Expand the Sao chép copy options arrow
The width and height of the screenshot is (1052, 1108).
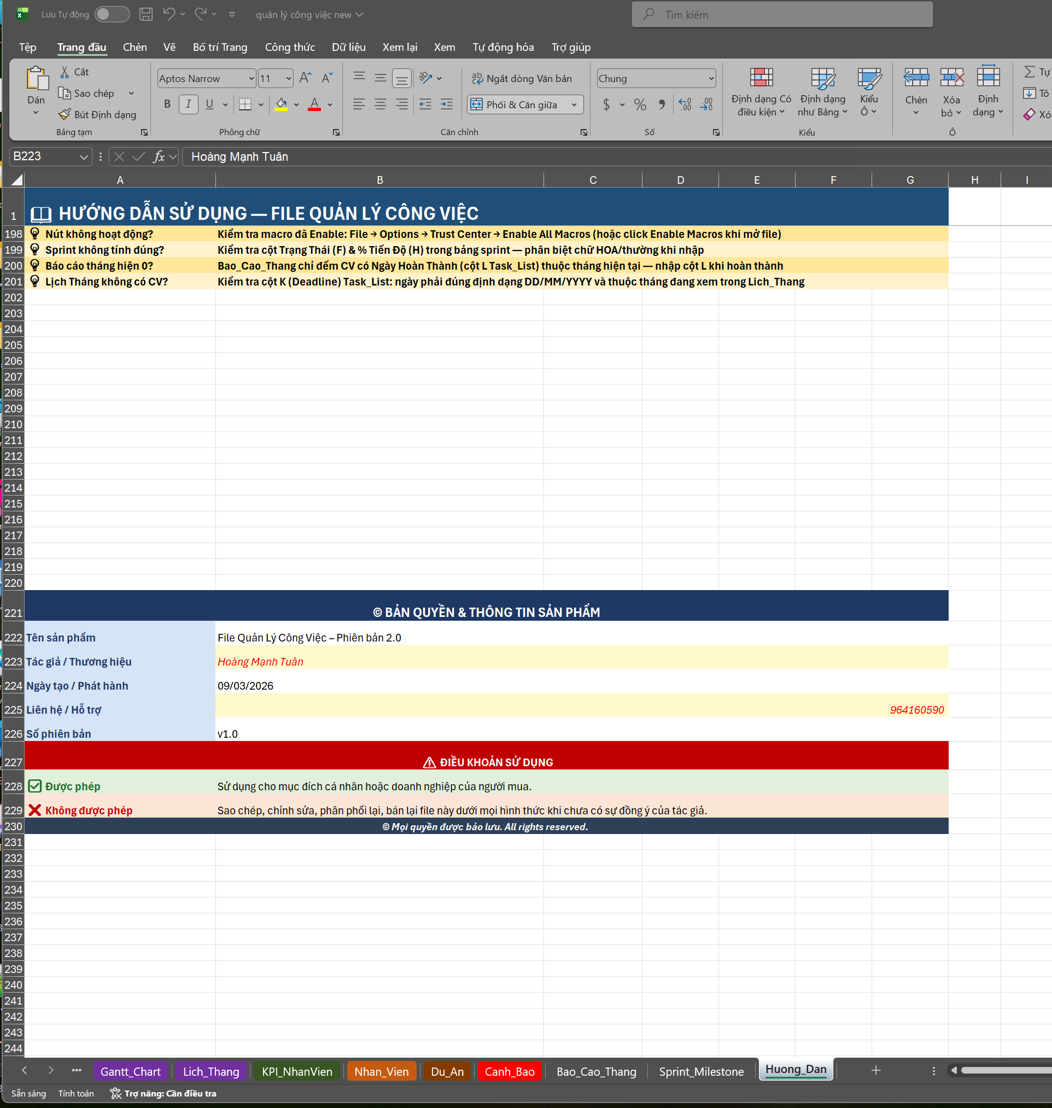pos(131,93)
